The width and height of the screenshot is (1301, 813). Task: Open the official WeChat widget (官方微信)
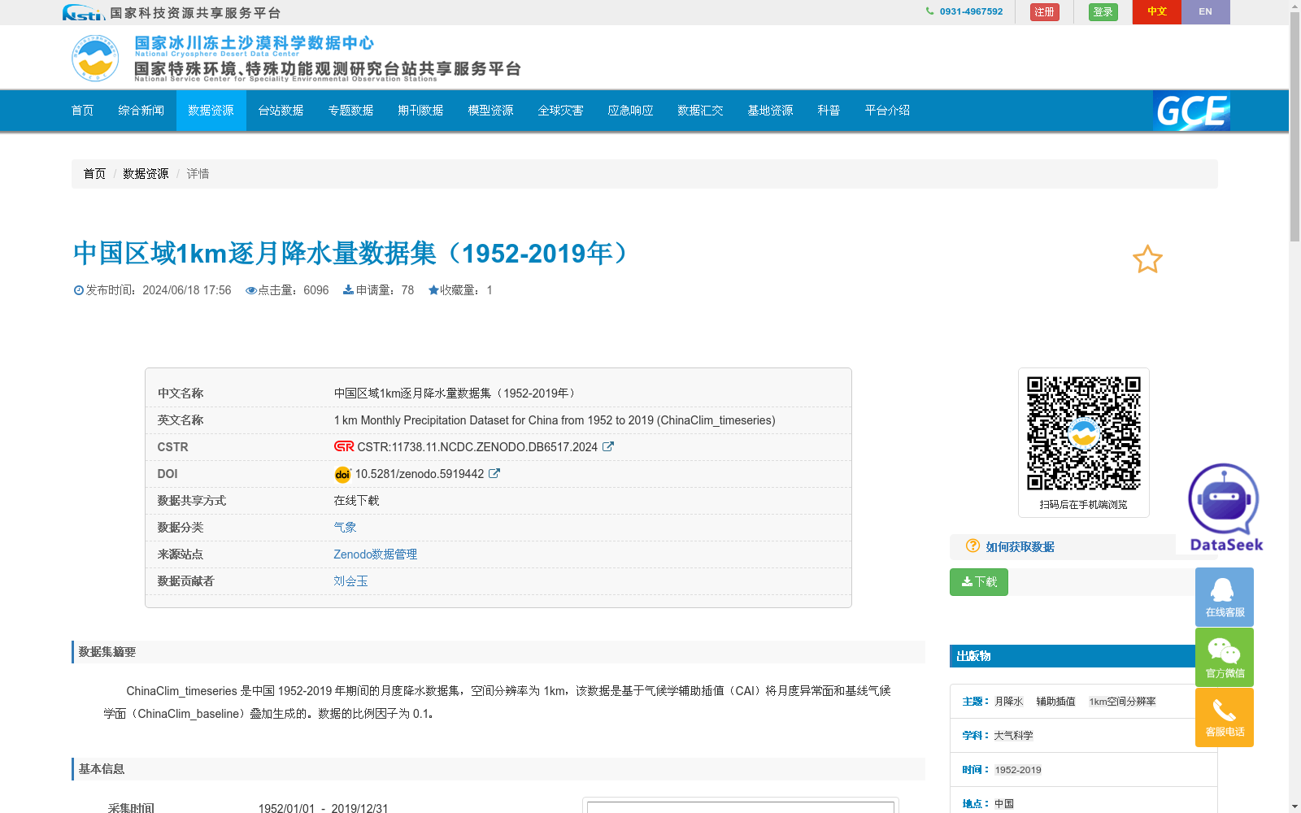pos(1225,657)
